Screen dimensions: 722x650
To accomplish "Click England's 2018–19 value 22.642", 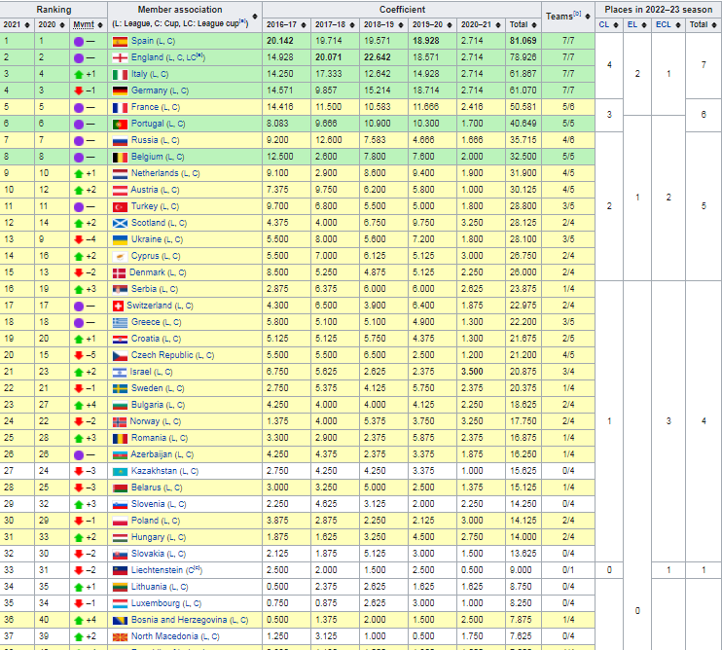I will click(378, 57).
